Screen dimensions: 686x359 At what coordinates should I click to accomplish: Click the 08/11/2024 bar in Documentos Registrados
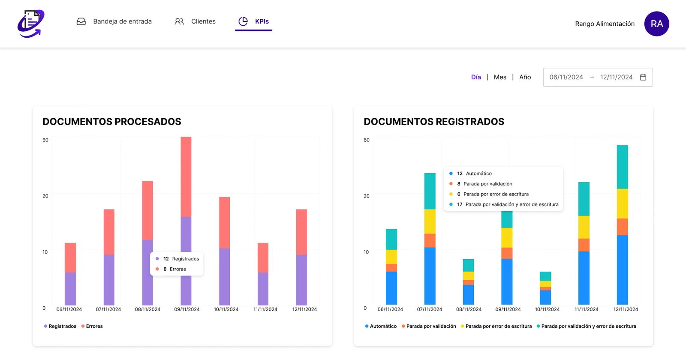pyautogui.click(x=469, y=282)
